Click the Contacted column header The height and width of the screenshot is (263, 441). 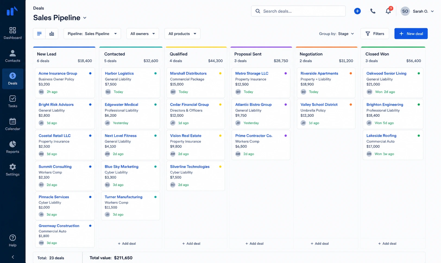tap(115, 54)
